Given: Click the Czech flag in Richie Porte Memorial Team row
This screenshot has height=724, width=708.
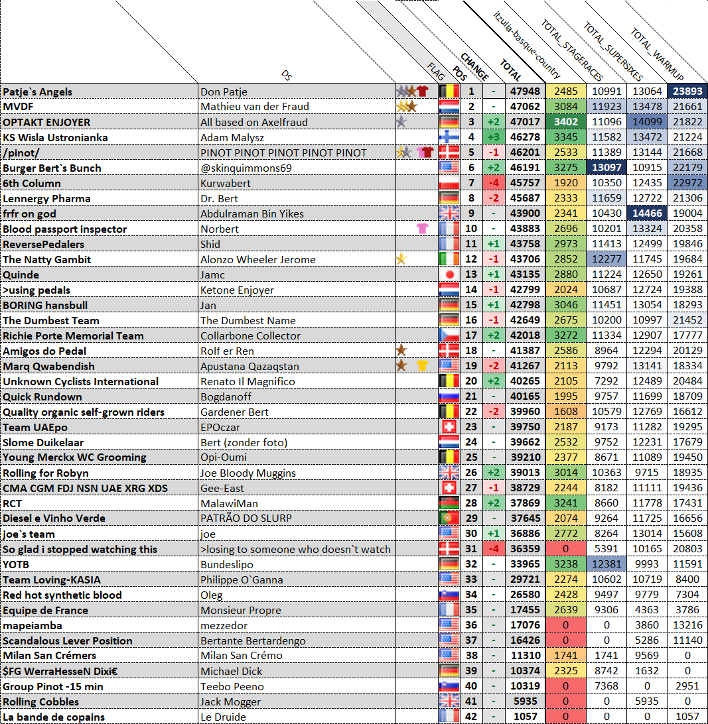Looking at the screenshot, I should coord(449,335).
